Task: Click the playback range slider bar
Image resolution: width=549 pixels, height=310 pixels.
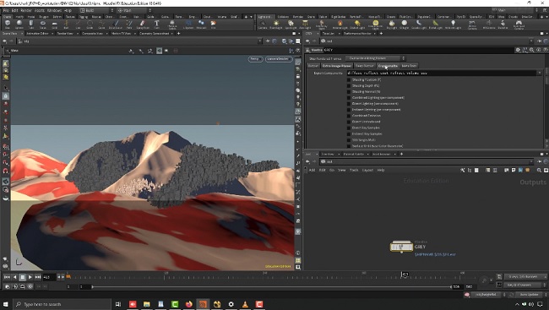Action: pos(272,286)
